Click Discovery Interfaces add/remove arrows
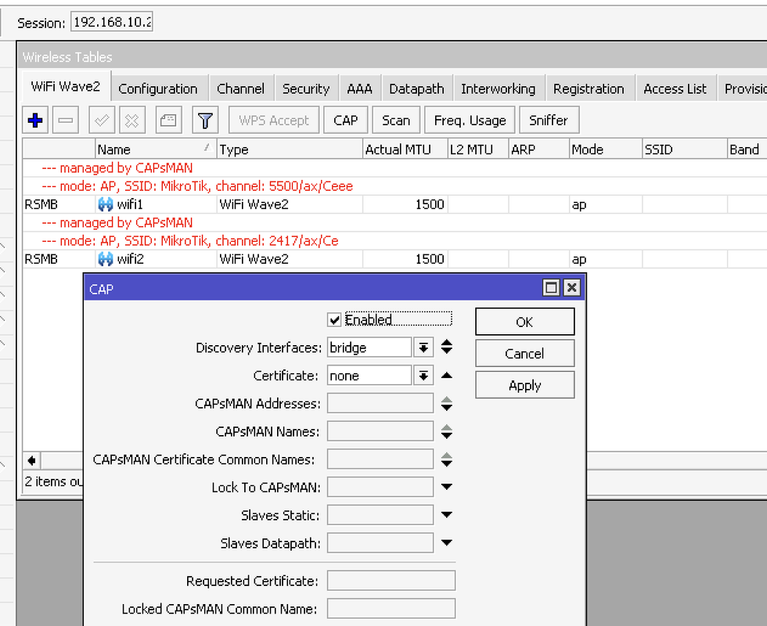 446,347
